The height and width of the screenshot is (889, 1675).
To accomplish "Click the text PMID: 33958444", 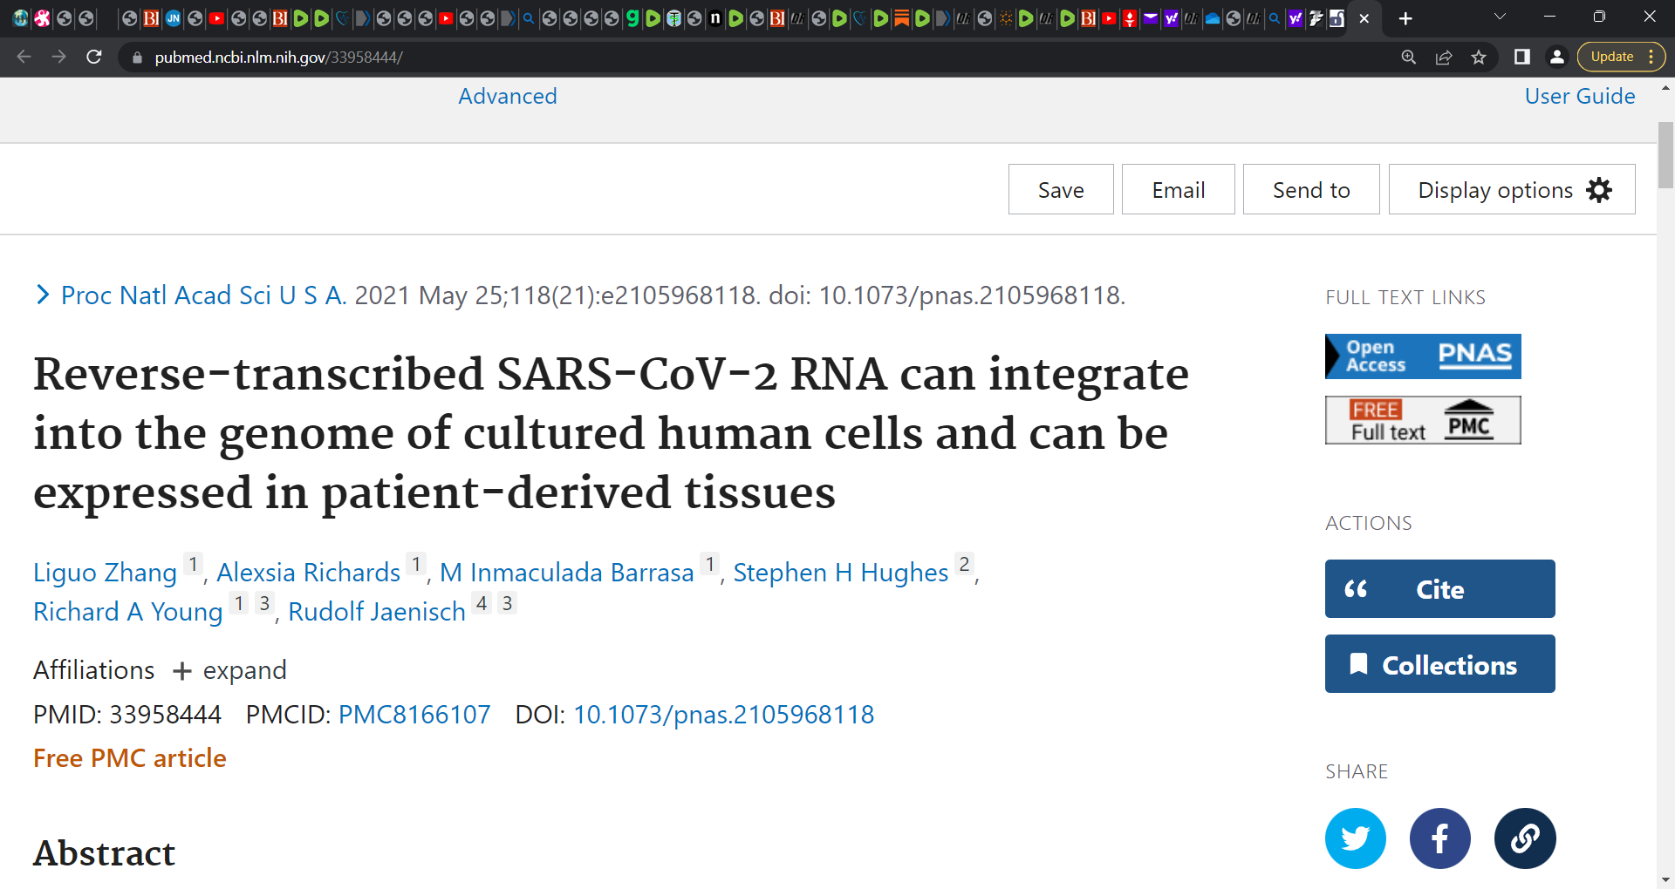I will point(127,715).
